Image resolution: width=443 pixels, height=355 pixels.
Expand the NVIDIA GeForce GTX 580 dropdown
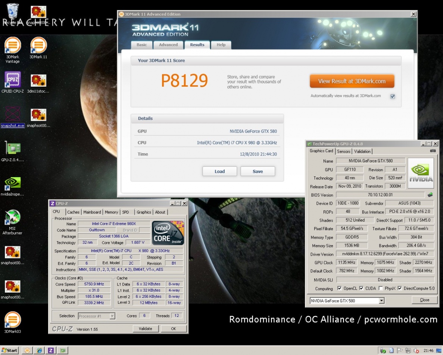coord(381,301)
